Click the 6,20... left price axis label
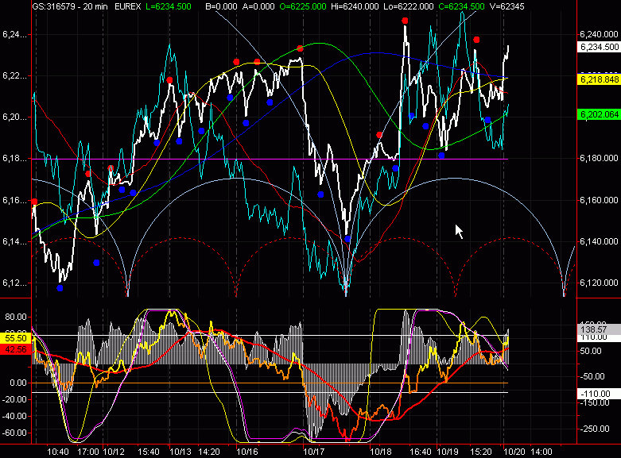The height and width of the screenshot is (458, 621). click(x=14, y=117)
